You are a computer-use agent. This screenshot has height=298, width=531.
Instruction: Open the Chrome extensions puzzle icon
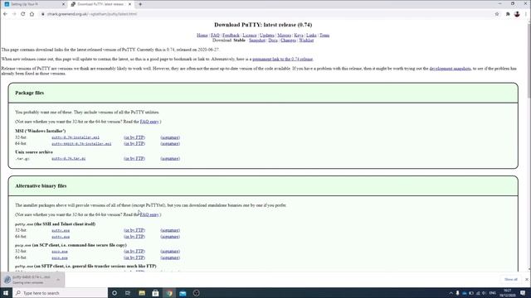pos(508,14)
